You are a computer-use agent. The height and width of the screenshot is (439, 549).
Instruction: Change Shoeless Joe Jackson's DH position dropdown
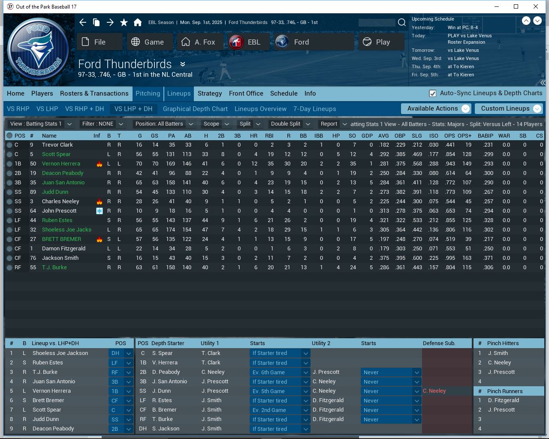coord(121,353)
